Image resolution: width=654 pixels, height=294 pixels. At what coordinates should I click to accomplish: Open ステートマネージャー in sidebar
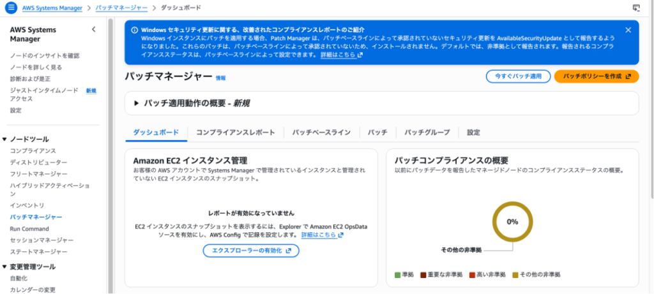coord(39,252)
